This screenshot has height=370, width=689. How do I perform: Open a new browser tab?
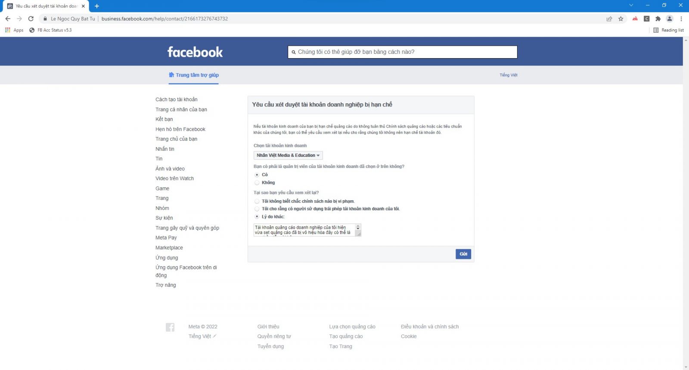pos(97,6)
